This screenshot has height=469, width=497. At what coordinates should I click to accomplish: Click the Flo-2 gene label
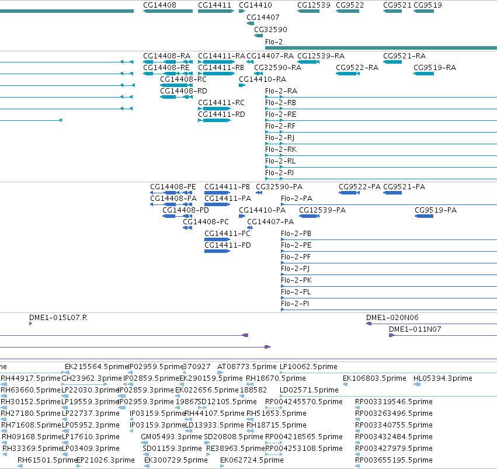(273, 42)
